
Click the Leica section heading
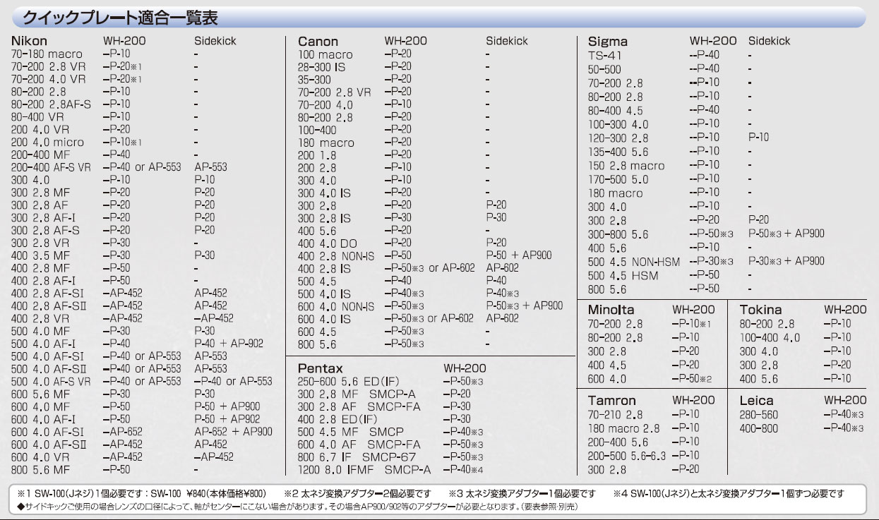pos(756,401)
